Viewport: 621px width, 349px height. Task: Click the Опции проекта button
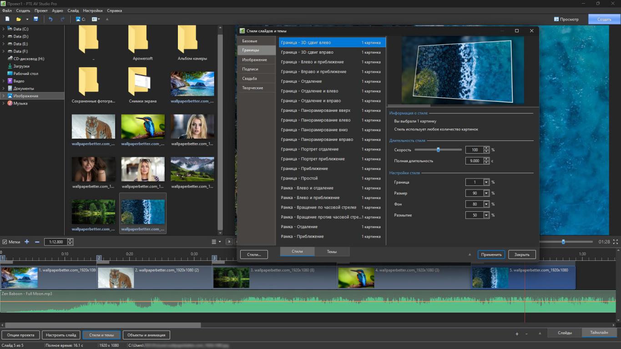pyautogui.click(x=21, y=335)
